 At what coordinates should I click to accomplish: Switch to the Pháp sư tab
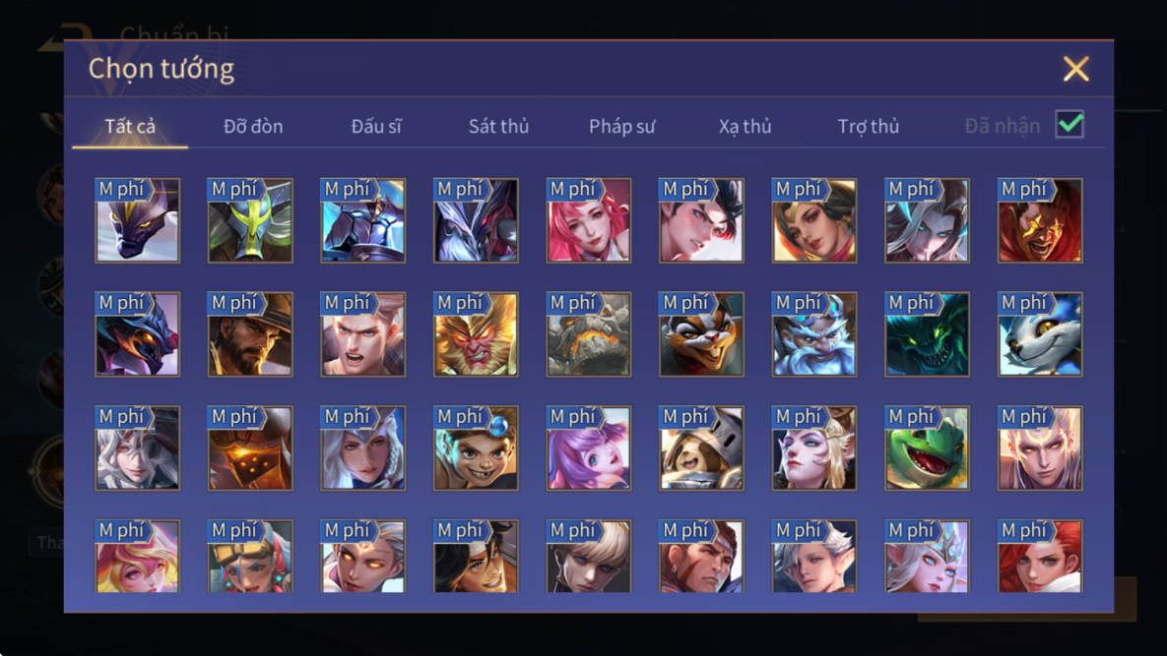pos(622,126)
